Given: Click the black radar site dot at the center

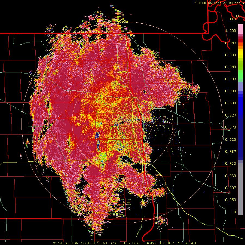Looking at the screenshot, I should (122, 122).
